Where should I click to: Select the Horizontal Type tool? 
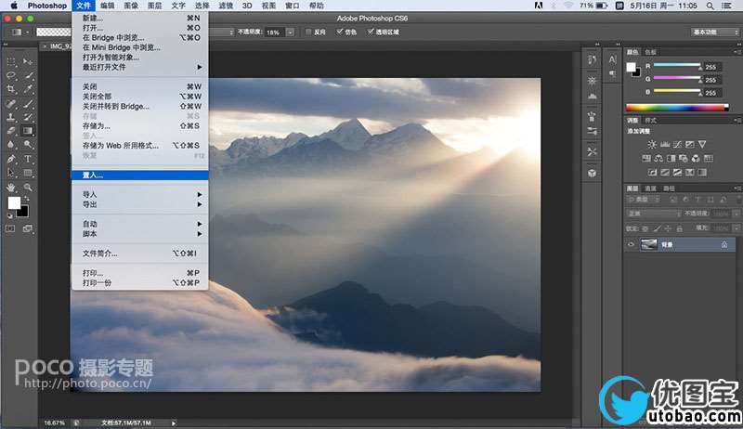click(28, 159)
